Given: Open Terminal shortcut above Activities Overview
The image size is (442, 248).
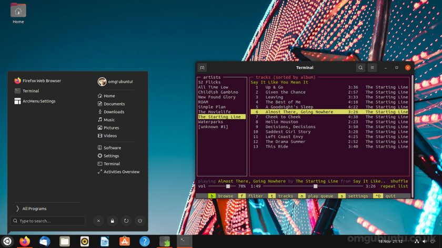Looking at the screenshot, I should tap(109, 164).
